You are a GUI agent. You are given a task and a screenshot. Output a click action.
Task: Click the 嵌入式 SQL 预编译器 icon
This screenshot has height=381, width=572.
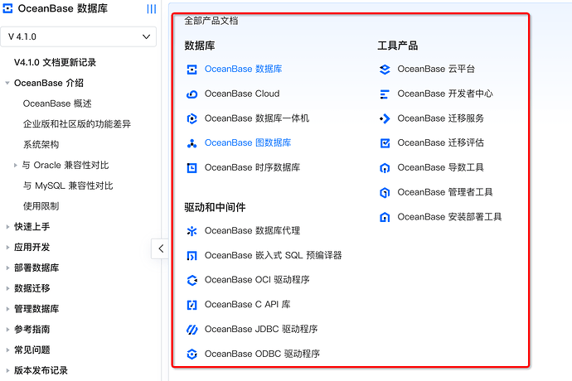coord(191,256)
